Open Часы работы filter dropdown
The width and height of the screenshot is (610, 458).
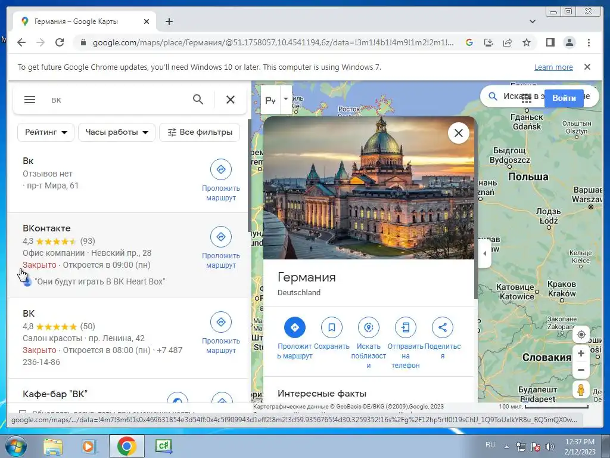117,132
